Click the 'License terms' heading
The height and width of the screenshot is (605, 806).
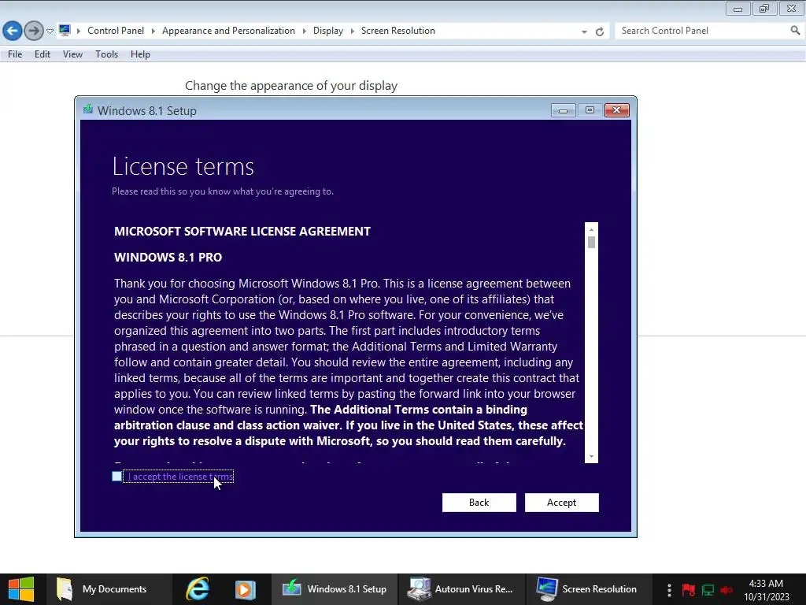point(183,167)
